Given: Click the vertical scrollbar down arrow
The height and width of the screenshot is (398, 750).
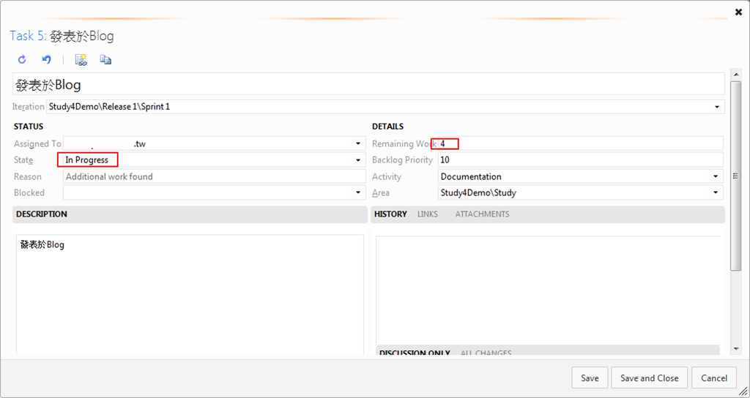Looking at the screenshot, I should coord(735,349).
